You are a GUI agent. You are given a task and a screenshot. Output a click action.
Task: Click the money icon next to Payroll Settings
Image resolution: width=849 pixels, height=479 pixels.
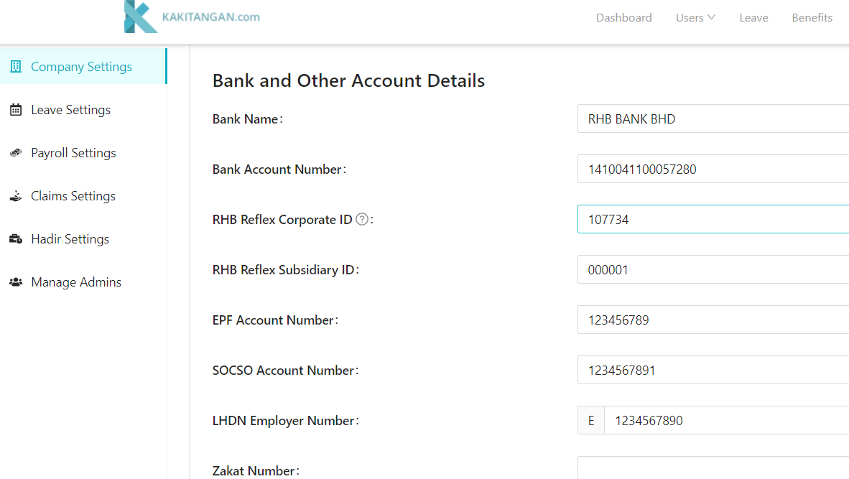click(15, 152)
